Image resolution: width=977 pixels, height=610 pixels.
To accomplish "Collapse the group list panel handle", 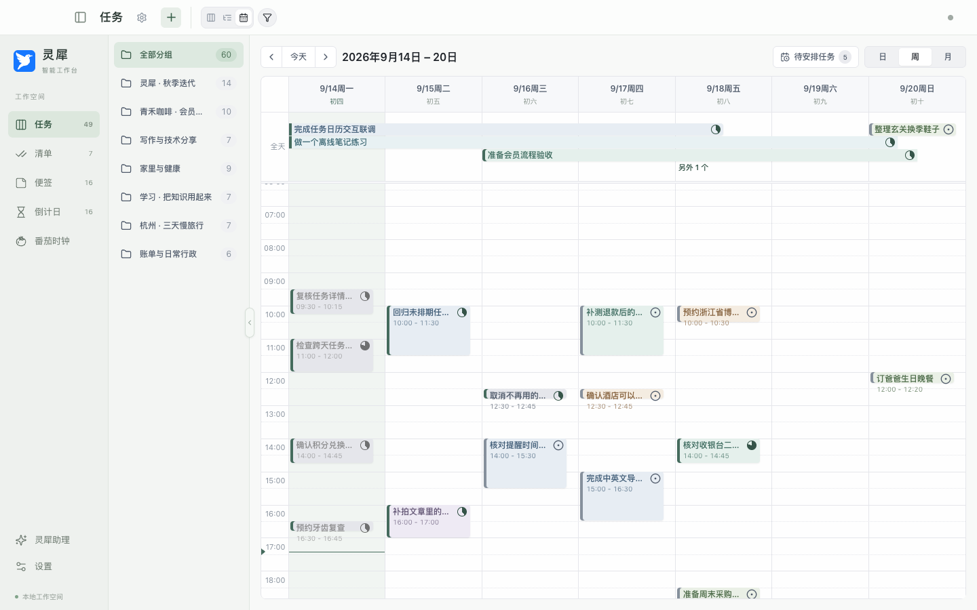I will coord(250,323).
